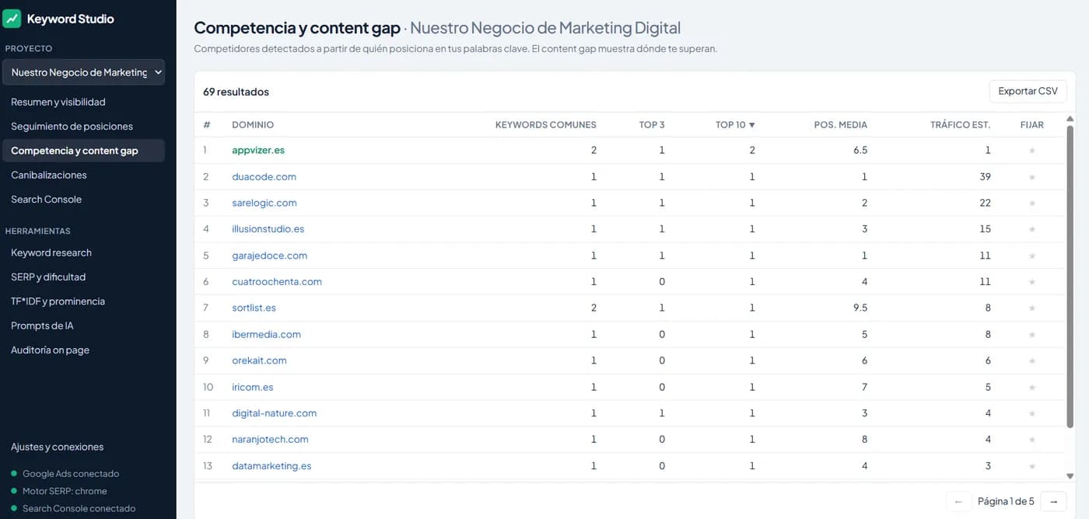The image size is (1089, 519).
Task: Open Auditoría on page tool
Action: point(83,350)
